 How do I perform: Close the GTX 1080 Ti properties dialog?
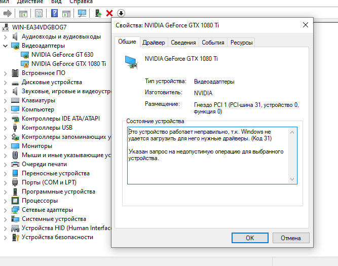(x=306, y=25)
